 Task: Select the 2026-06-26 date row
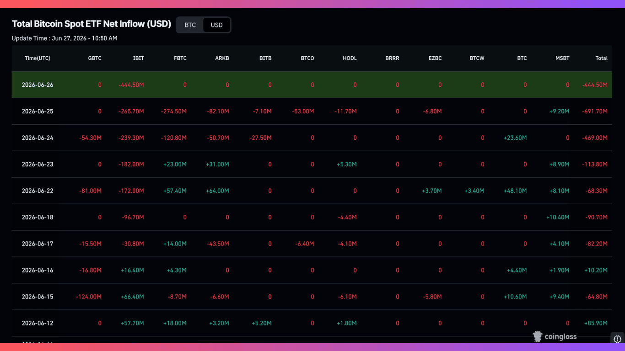point(312,85)
